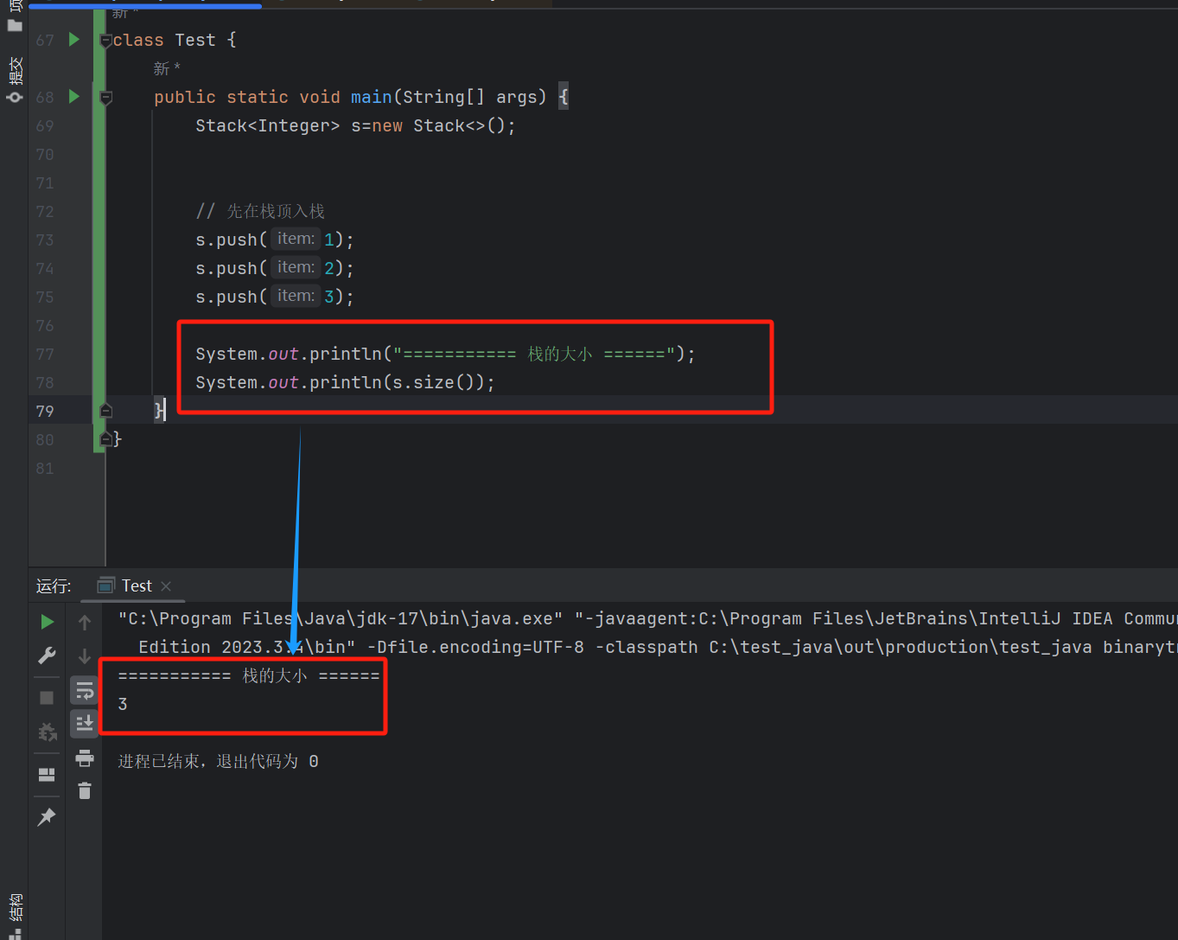Collapse main method fold marker line 68

coord(105,98)
